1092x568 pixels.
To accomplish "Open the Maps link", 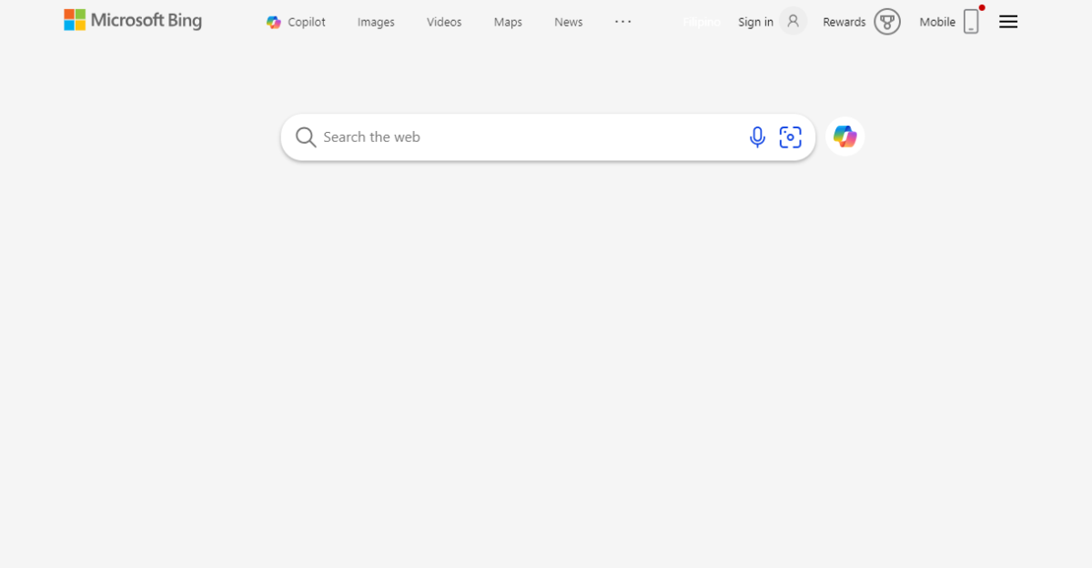I will 508,22.
